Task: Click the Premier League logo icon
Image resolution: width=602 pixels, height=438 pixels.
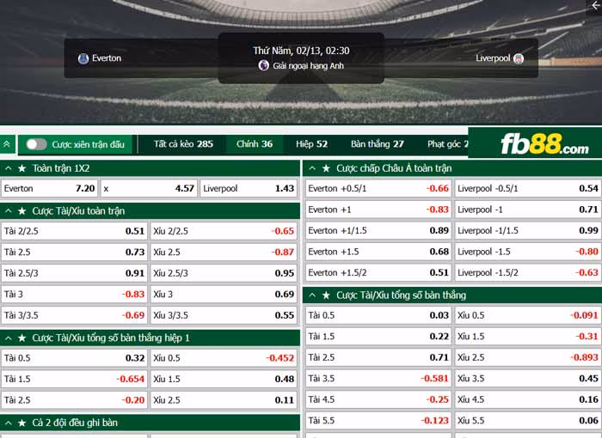Action: coord(264,65)
